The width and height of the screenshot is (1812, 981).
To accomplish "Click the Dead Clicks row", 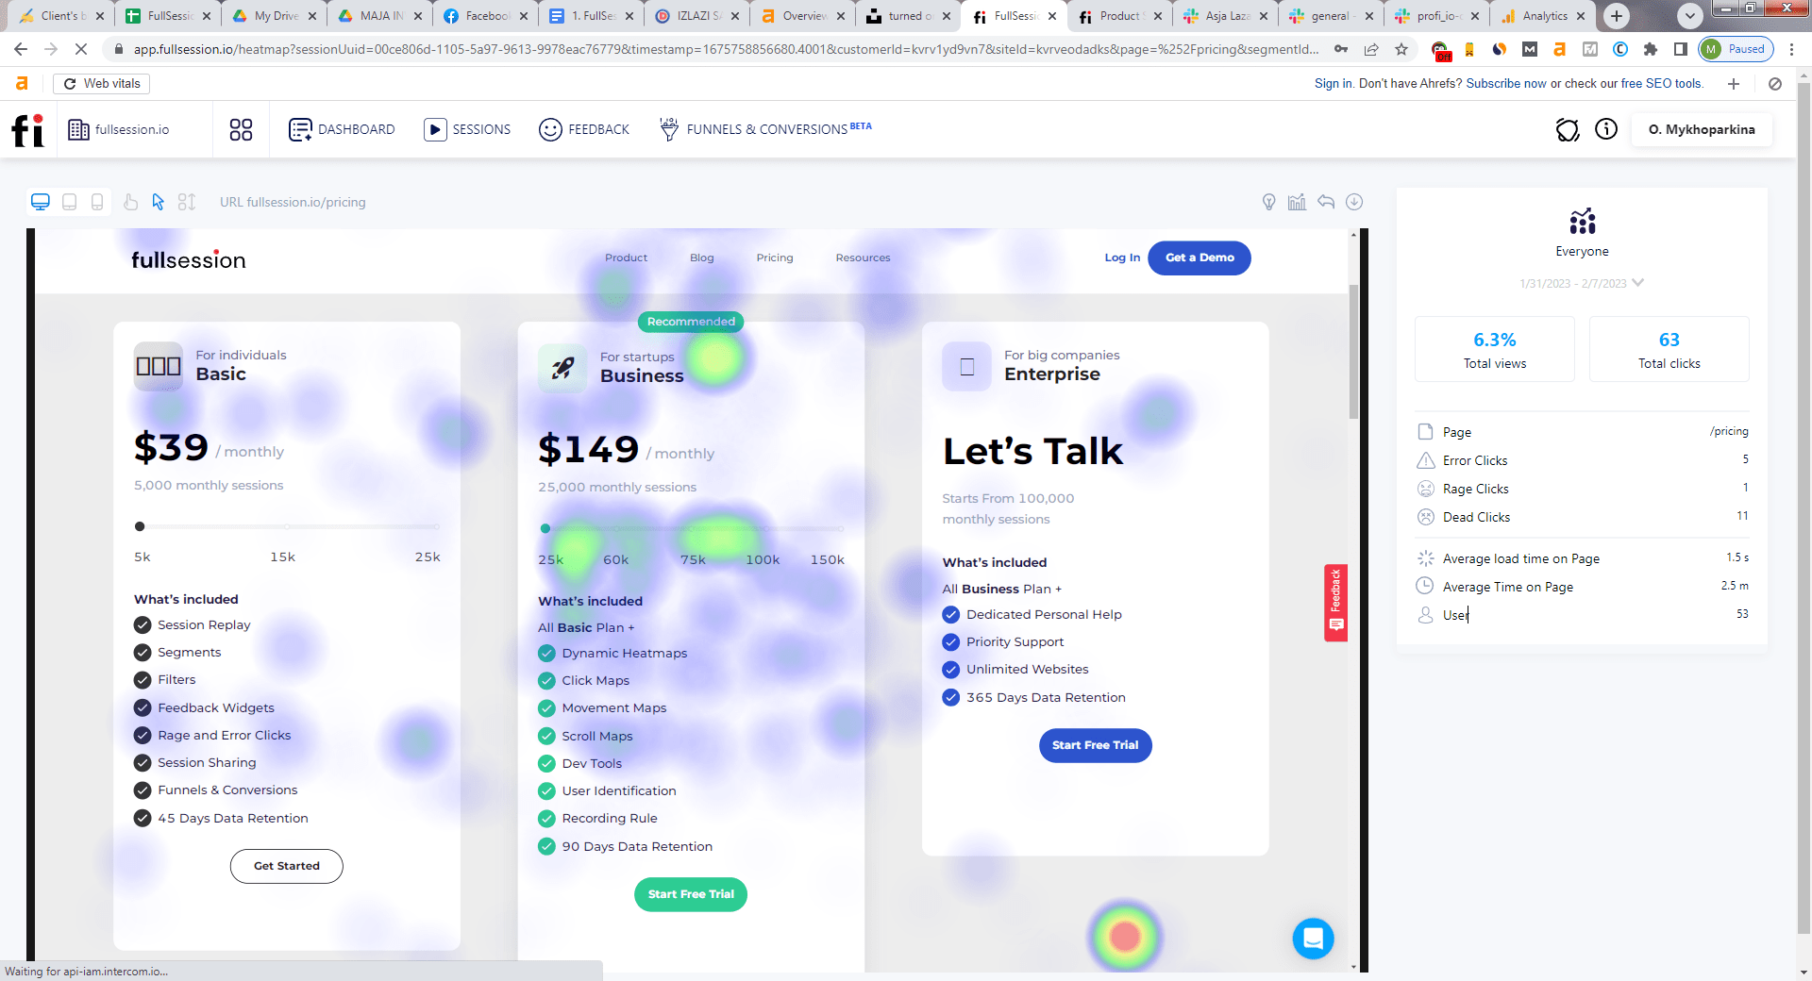I will [x=1583, y=517].
